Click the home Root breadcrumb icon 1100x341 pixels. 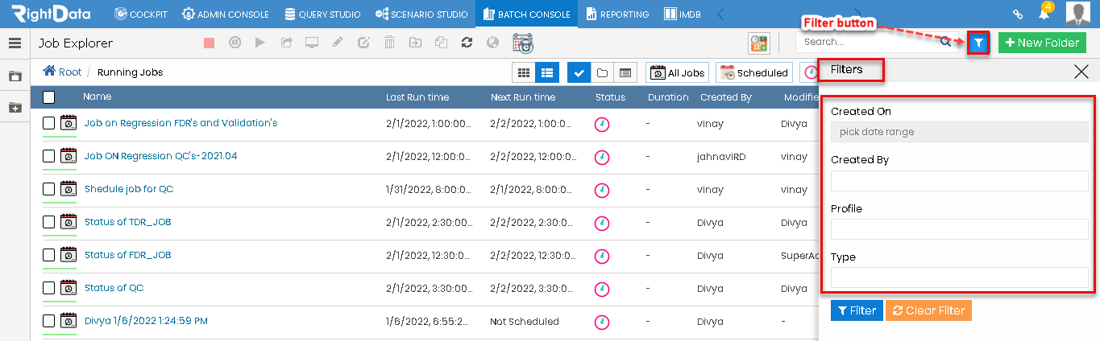coord(49,72)
